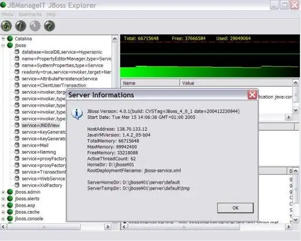Click the jboss.cache green domain icon
The height and width of the screenshot is (241, 301).
(10, 212)
